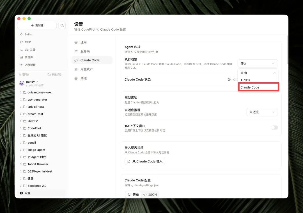The height and width of the screenshot is (213, 303).
Task: Click the pandy profile avatar
Action: (22, 83)
